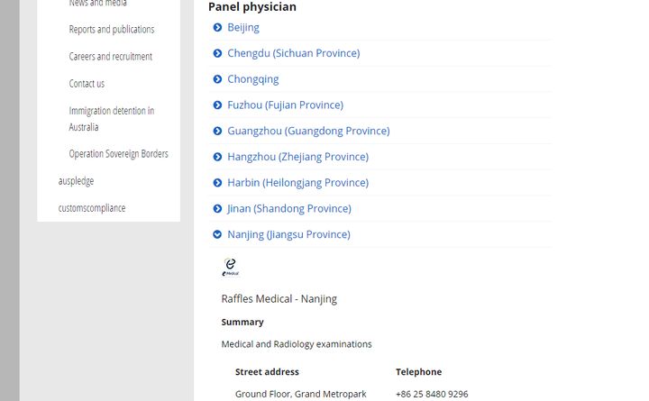Click arrow icon beside Fuzhou (Fujian Province)
The height and width of the screenshot is (401, 649).
(x=217, y=105)
